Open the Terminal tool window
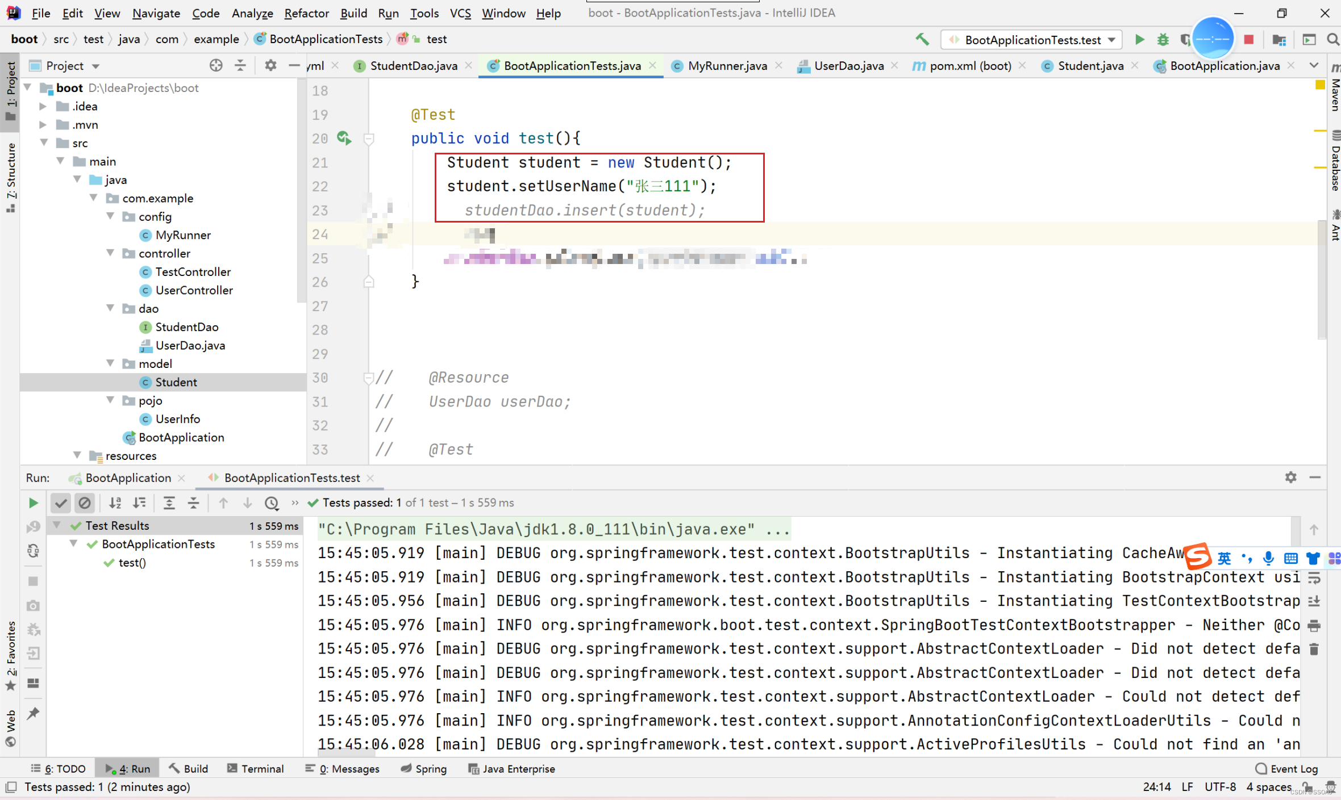 coord(255,769)
